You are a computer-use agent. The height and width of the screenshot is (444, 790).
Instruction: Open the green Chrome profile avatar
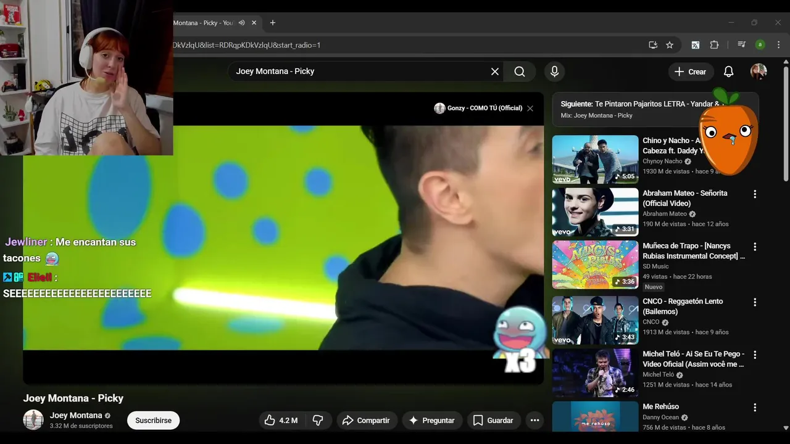(x=760, y=45)
